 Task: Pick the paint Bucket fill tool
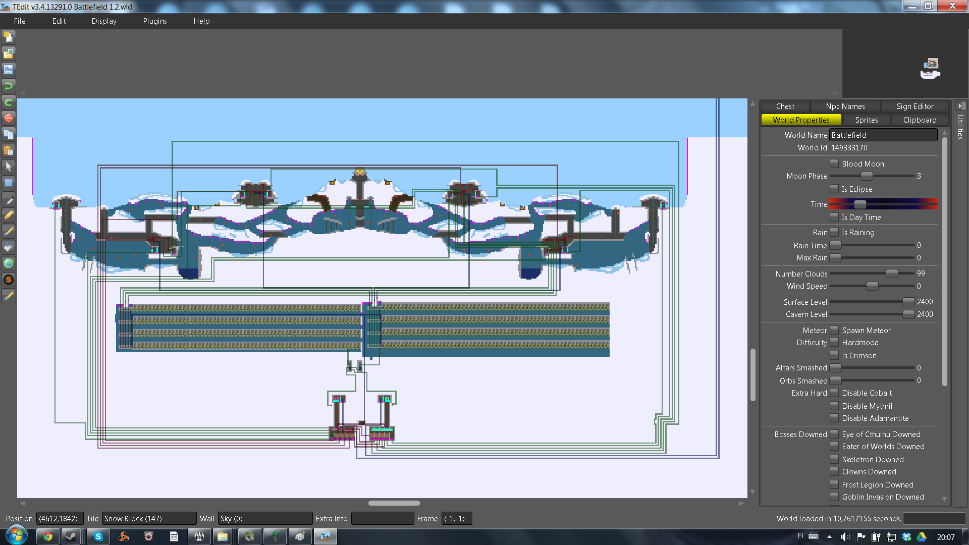(x=9, y=247)
